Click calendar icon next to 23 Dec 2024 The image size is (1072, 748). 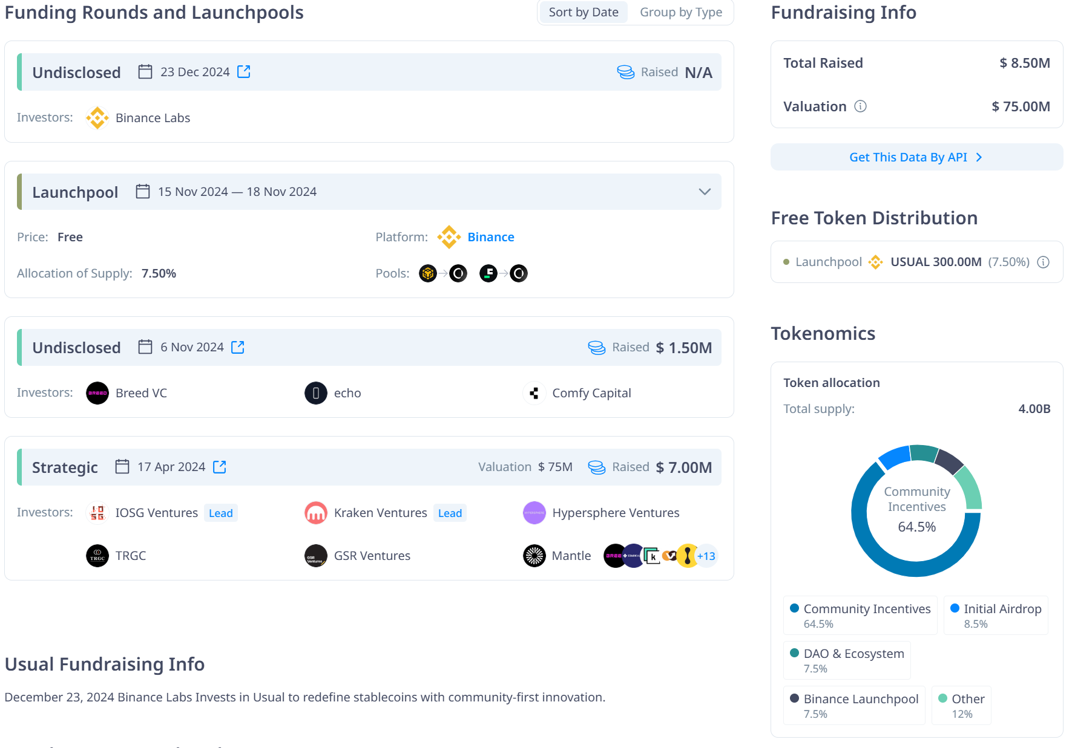pyautogui.click(x=145, y=72)
